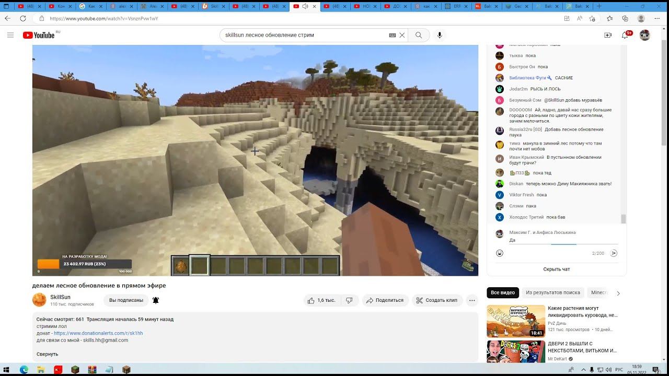The width and height of the screenshot is (669, 376).
Task: Hide chat with 'Скрыть чат'
Action: (x=557, y=269)
